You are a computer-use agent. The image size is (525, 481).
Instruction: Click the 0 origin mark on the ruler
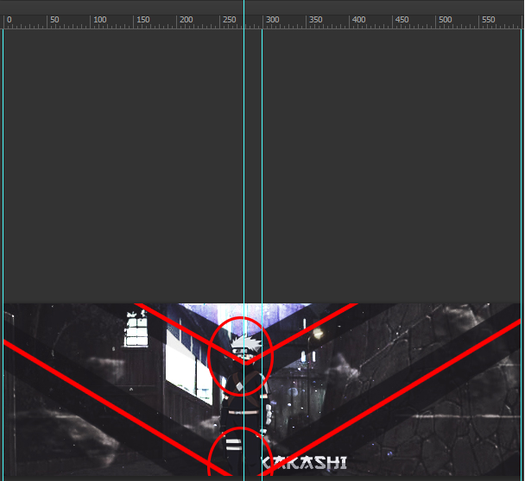(8, 20)
